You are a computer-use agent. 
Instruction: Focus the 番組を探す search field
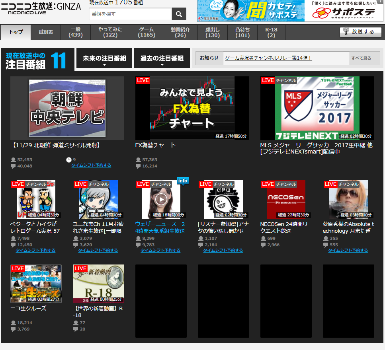click(x=130, y=14)
